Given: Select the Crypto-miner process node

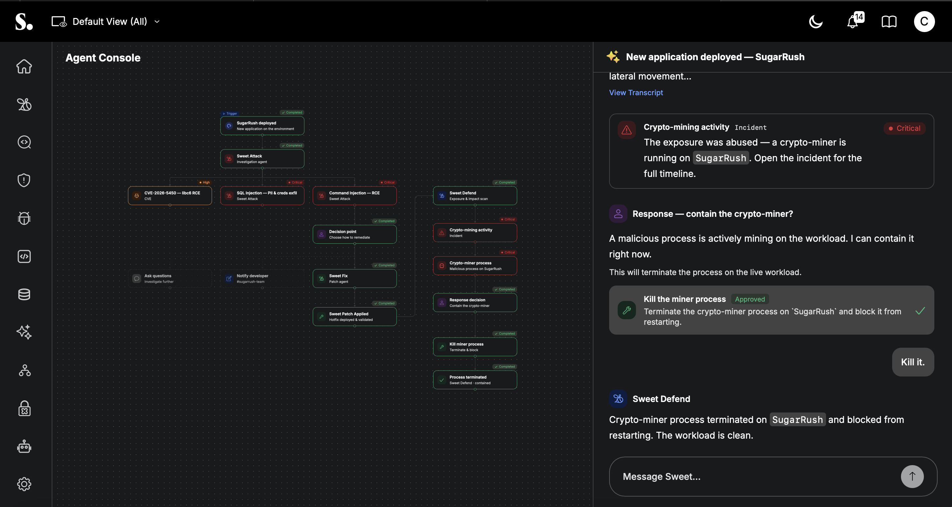Looking at the screenshot, I should pos(475,266).
